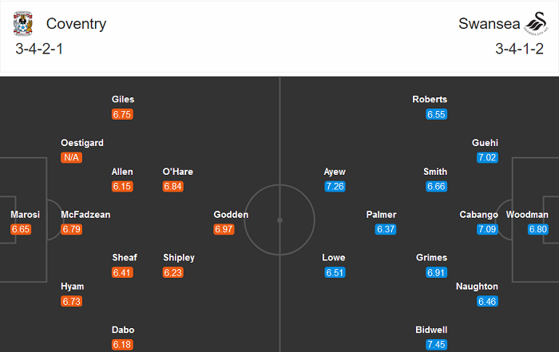559x352 pixels.
Task: Open Grimes's 6.91 rating badge
Action: (436, 272)
